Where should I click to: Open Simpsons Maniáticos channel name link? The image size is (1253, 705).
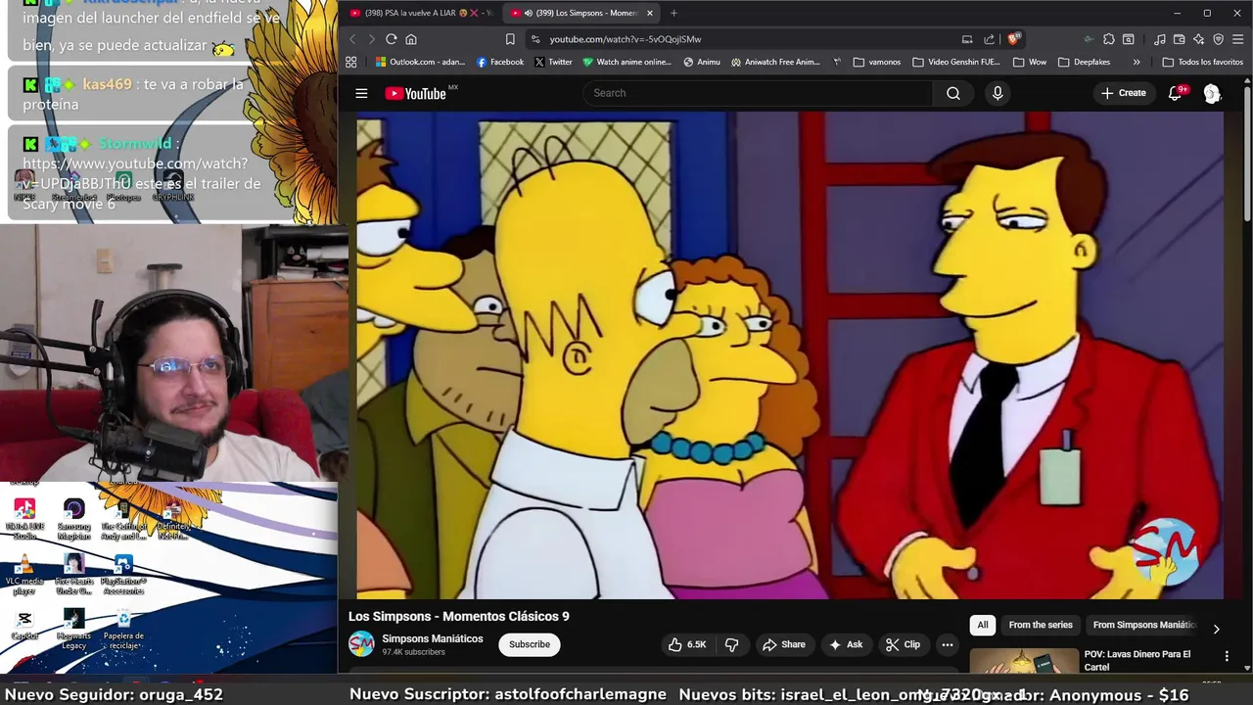(433, 638)
